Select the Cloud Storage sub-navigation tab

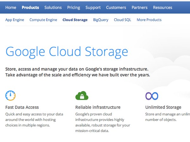click(75, 20)
